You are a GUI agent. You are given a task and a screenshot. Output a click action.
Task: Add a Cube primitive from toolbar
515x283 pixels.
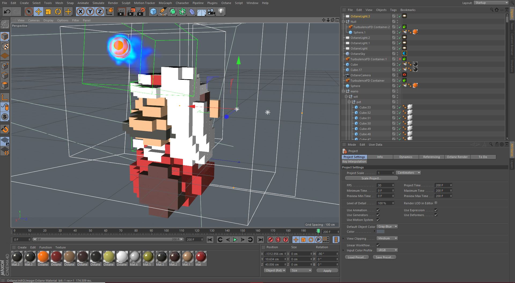coord(153,12)
